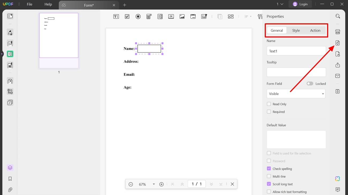Select the page 1 thumbnail
This screenshot has height=195, width=348.
tap(59, 41)
